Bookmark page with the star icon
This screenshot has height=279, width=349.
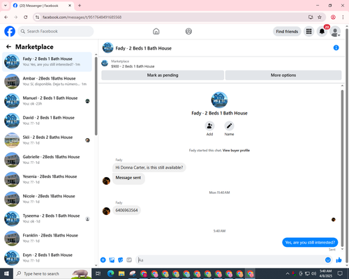tap(320, 17)
